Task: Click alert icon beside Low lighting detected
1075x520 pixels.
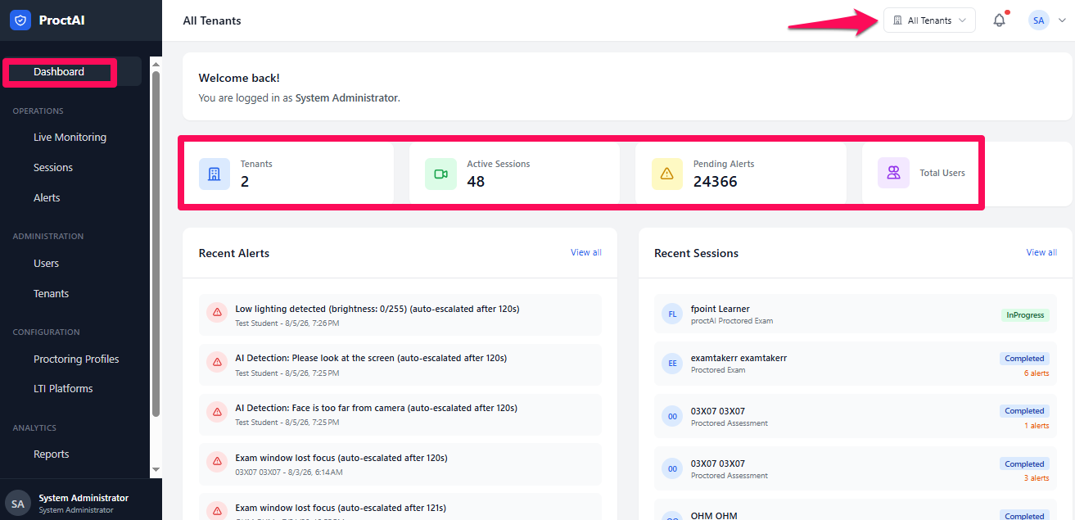Action: 217,312
